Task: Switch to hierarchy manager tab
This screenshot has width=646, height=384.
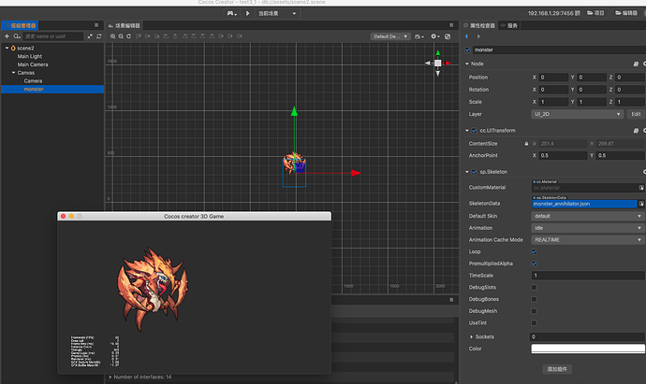Action: (x=20, y=25)
